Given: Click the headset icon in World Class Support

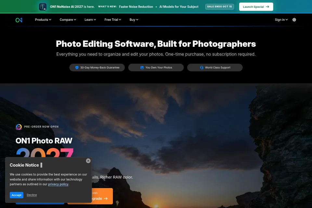Looking at the screenshot, I should [x=201, y=68].
